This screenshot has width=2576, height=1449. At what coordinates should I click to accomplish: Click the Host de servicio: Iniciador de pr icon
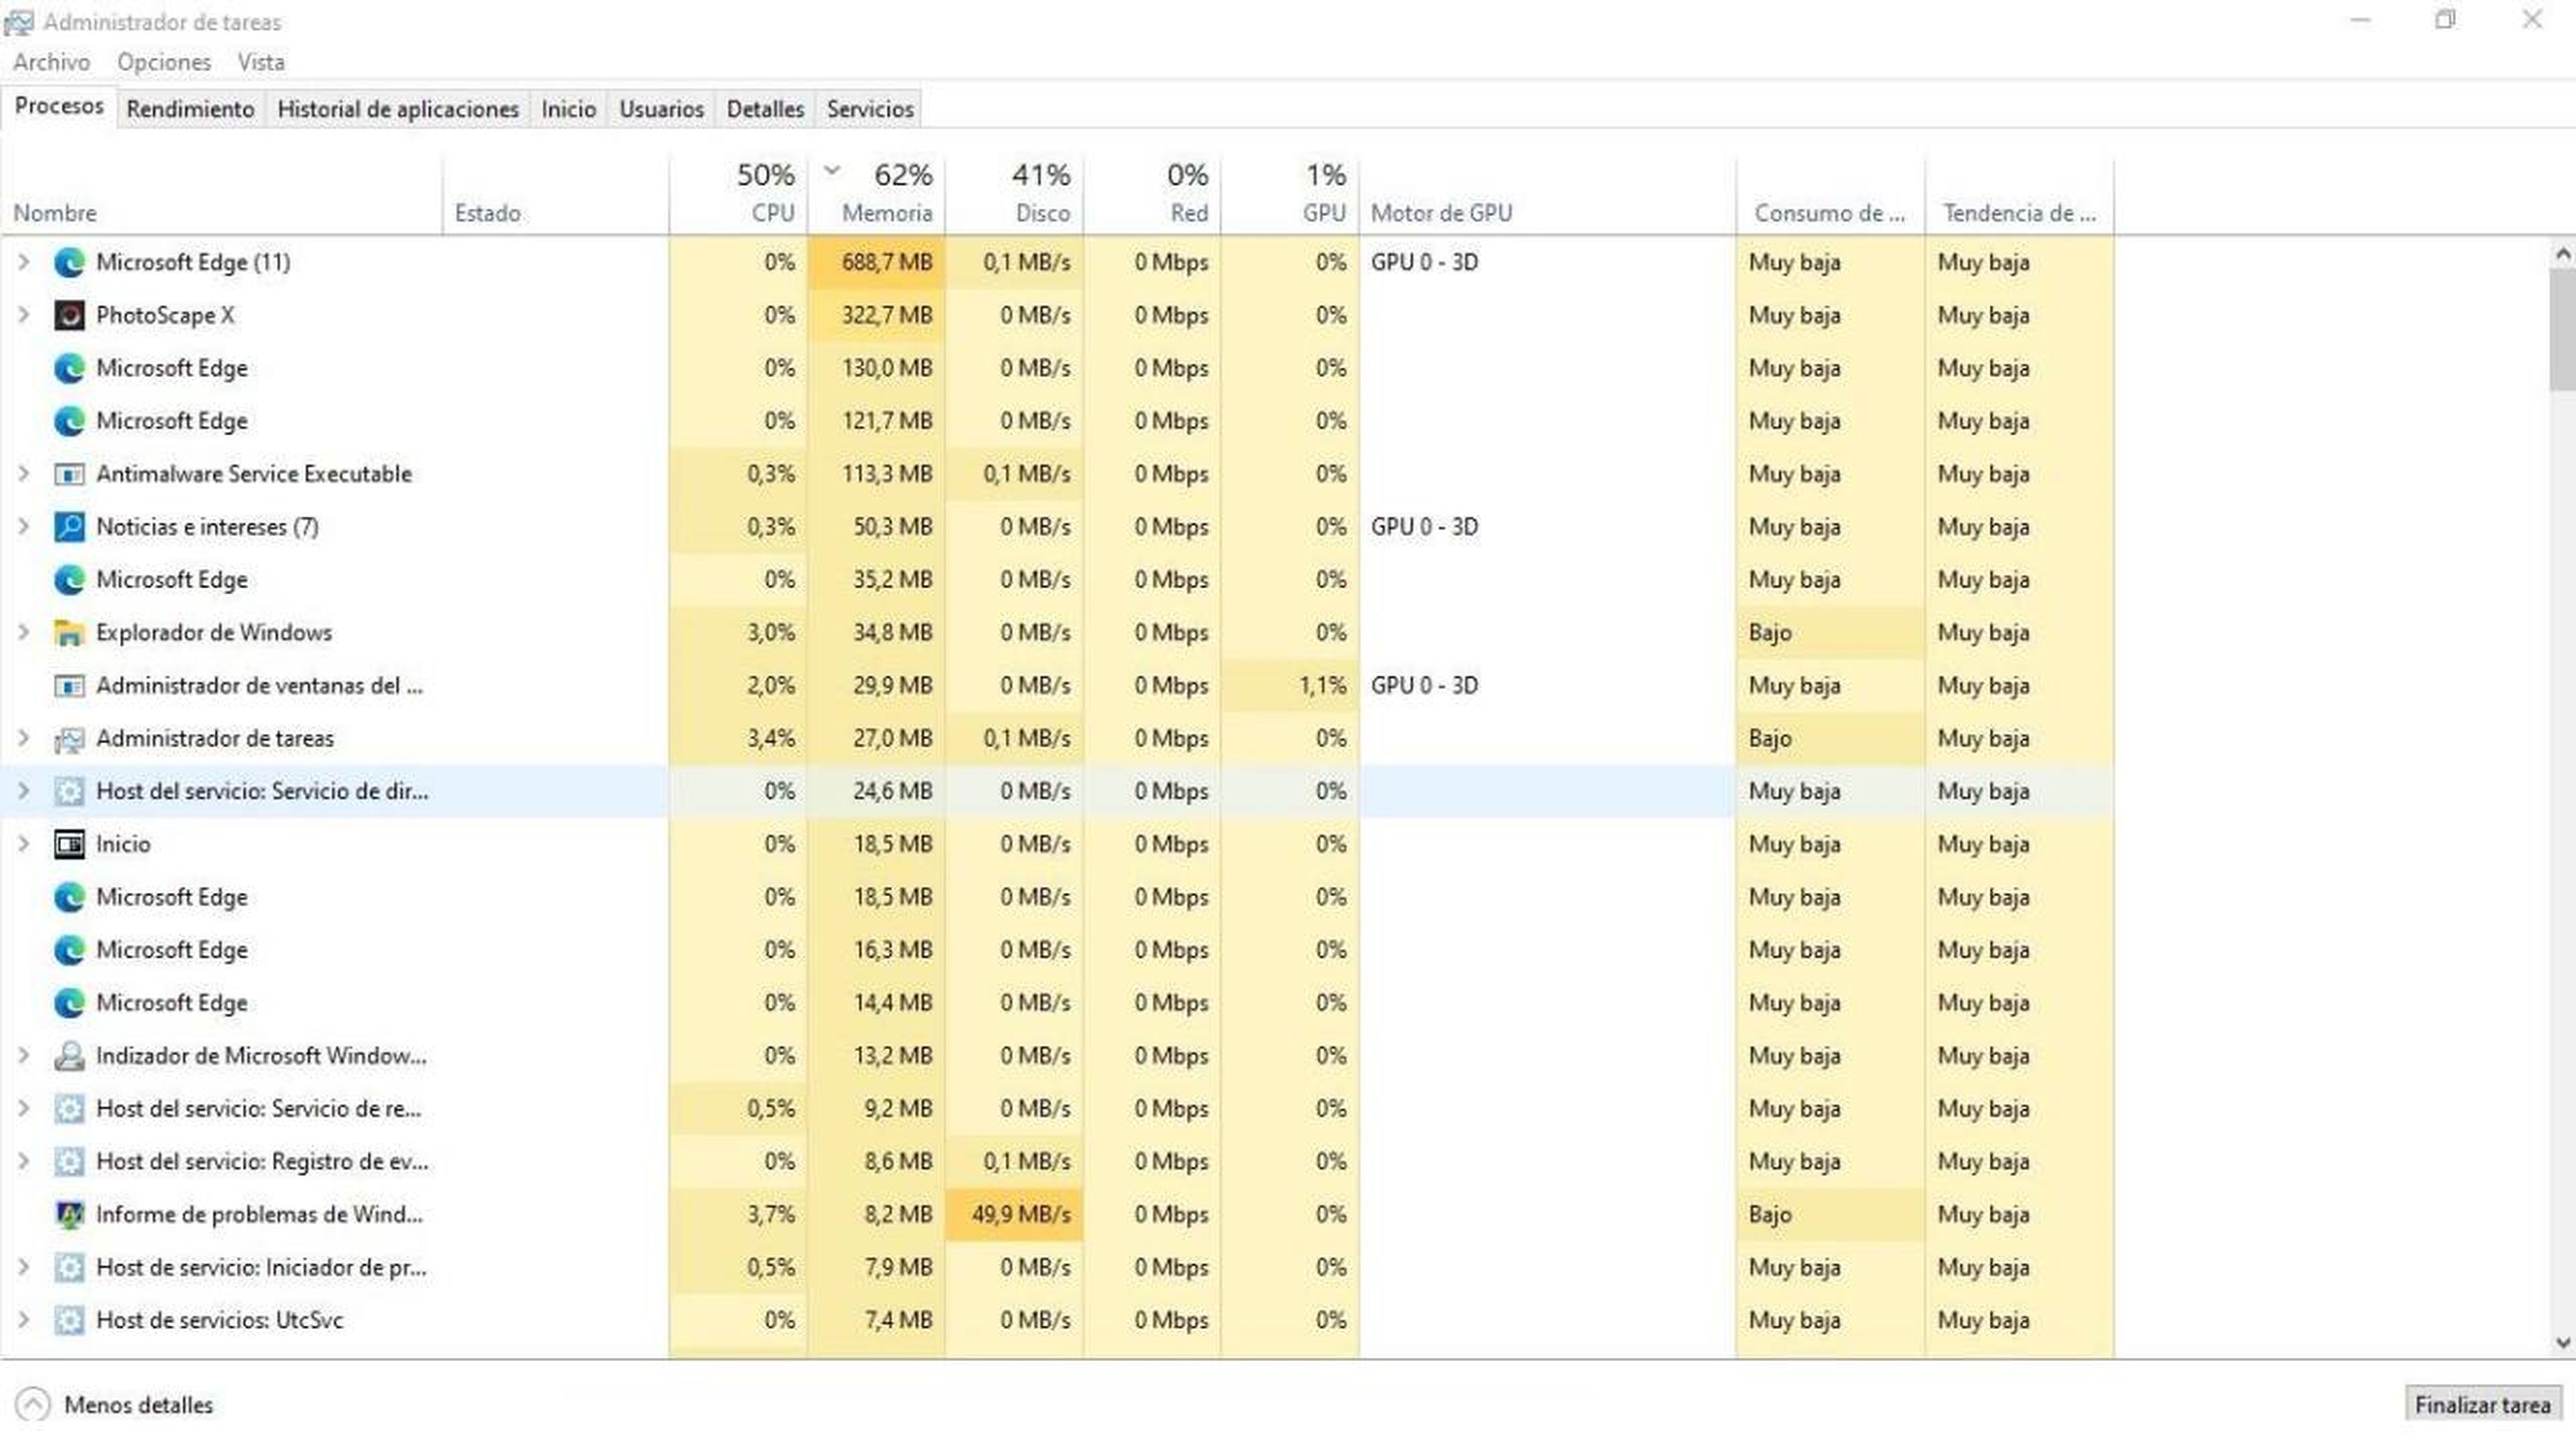(69, 1268)
